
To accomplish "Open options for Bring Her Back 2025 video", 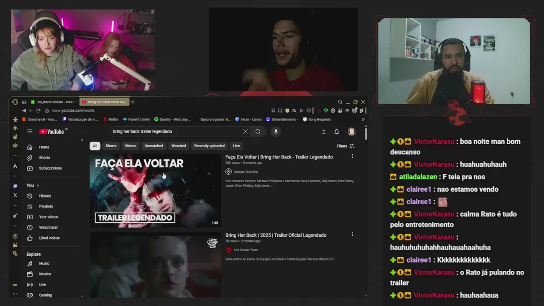I will [x=352, y=235].
